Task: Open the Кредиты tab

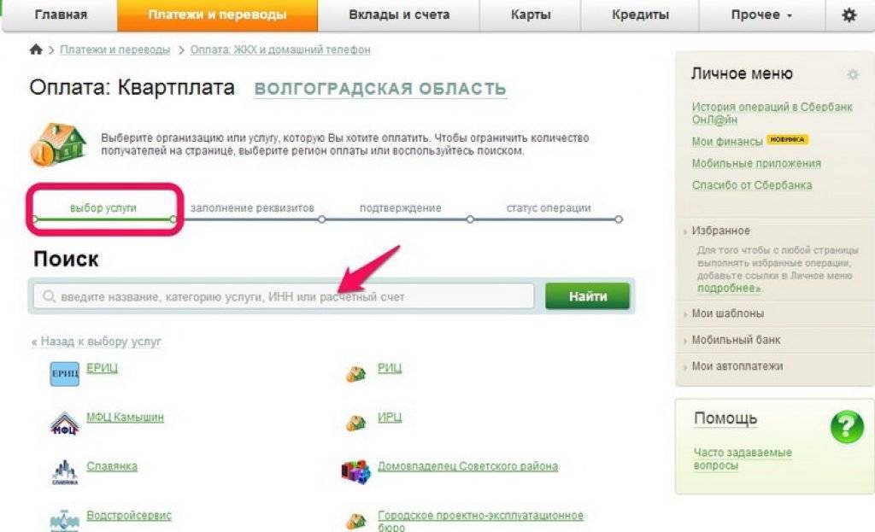Action: click(640, 15)
